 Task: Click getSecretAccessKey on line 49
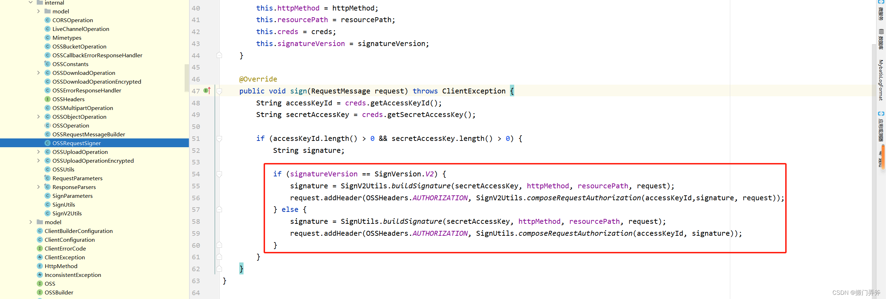(x=425, y=115)
